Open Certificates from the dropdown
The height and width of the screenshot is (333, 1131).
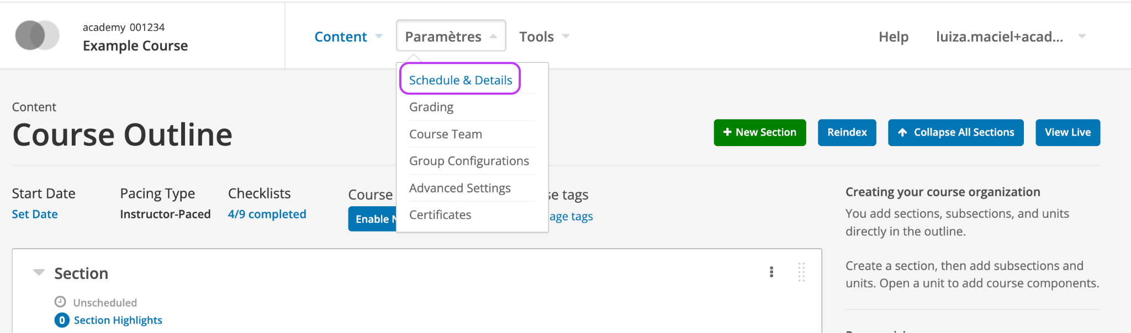click(x=440, y=215)
